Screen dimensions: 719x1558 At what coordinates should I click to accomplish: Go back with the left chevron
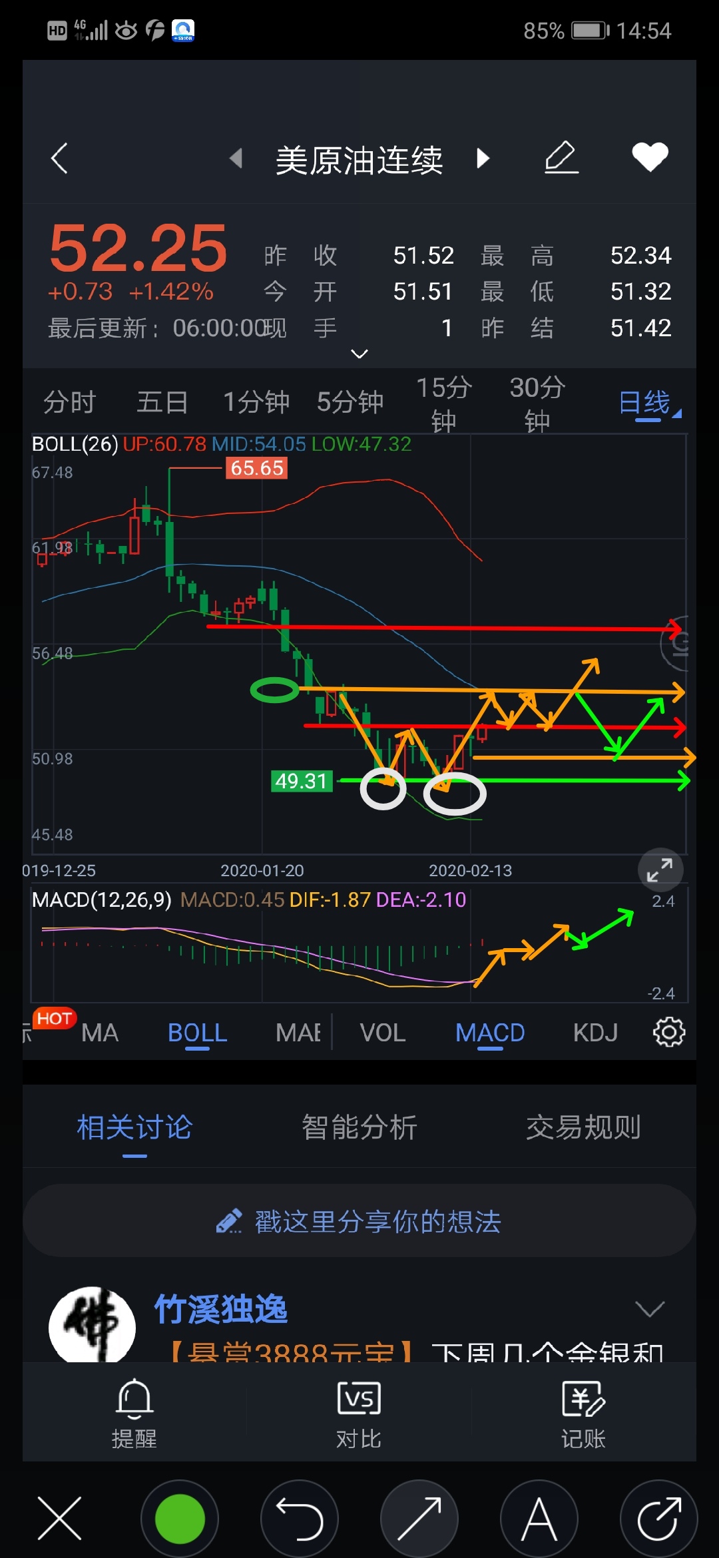coord(59,158)
